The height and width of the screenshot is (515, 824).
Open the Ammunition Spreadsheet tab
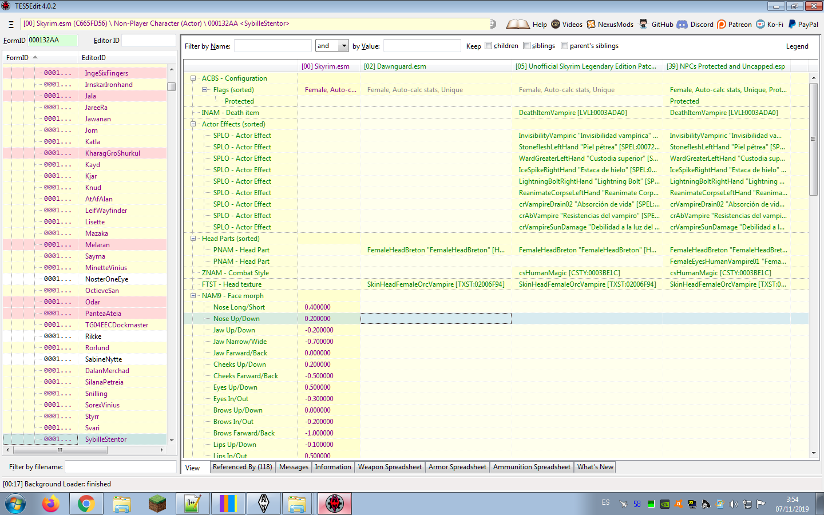click(532, 467)
